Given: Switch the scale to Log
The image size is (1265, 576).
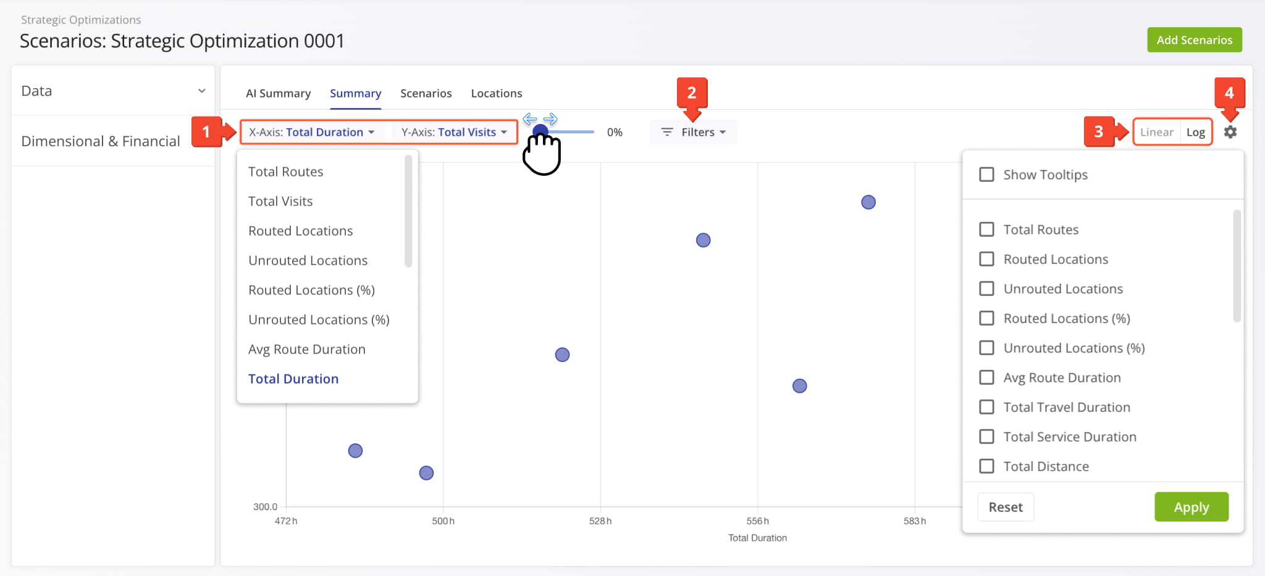Looking at the screenshot, I should tap(1195, 132).
